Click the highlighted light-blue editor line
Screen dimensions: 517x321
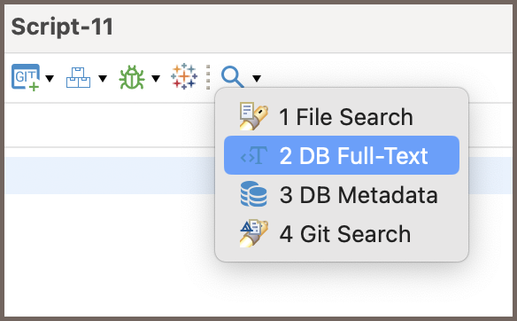pyautogui.click(x=110, y=176)
